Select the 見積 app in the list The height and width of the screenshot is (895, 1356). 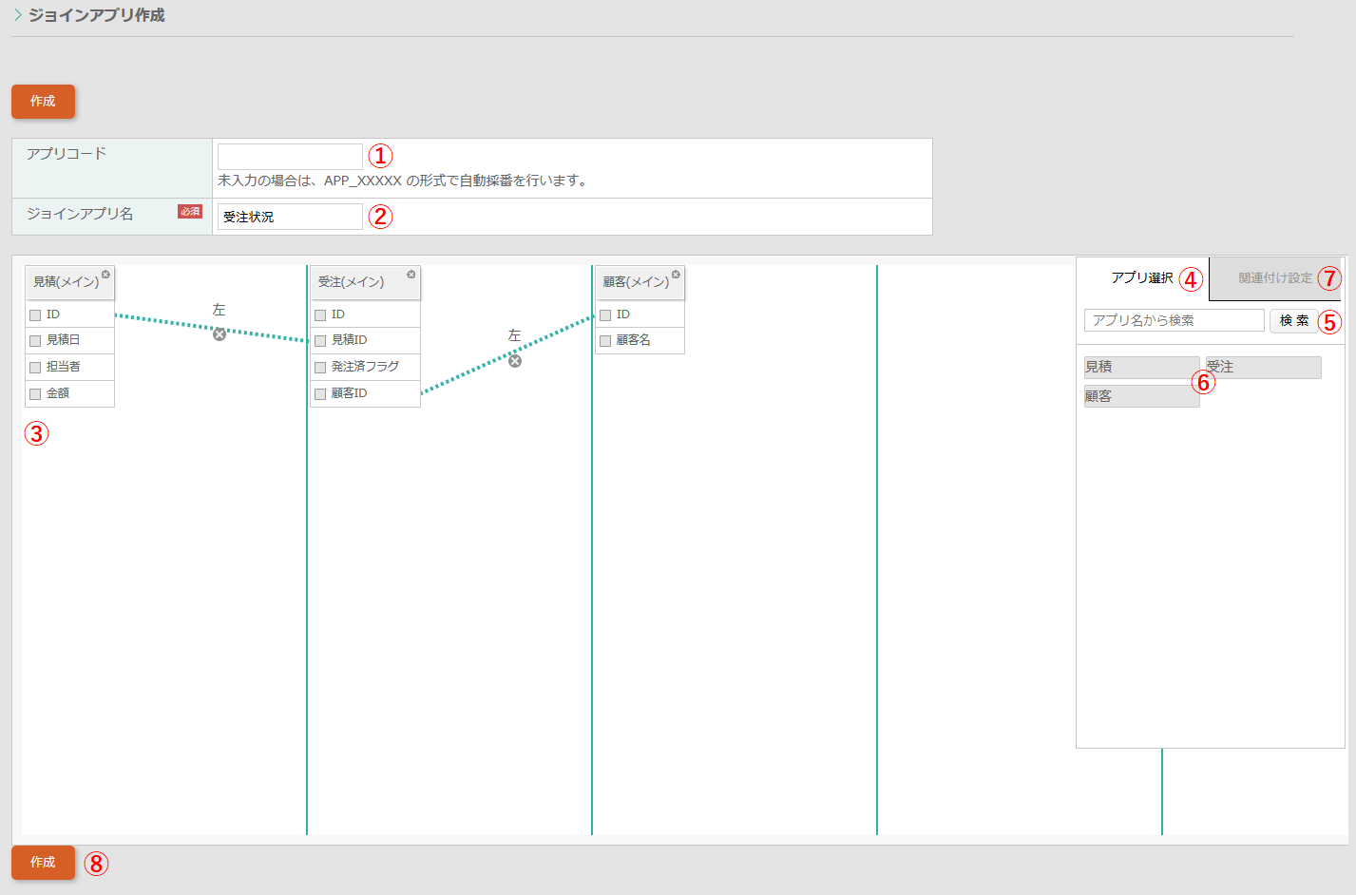pyautogui.click(x=1141, y=368)
